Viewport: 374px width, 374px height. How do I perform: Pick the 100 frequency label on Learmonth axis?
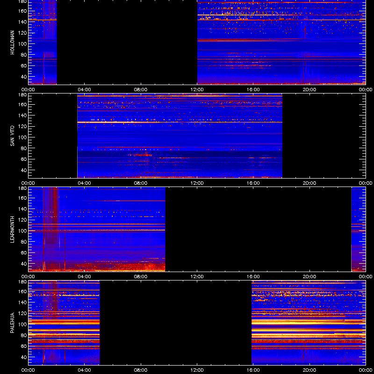coord(22,230)
